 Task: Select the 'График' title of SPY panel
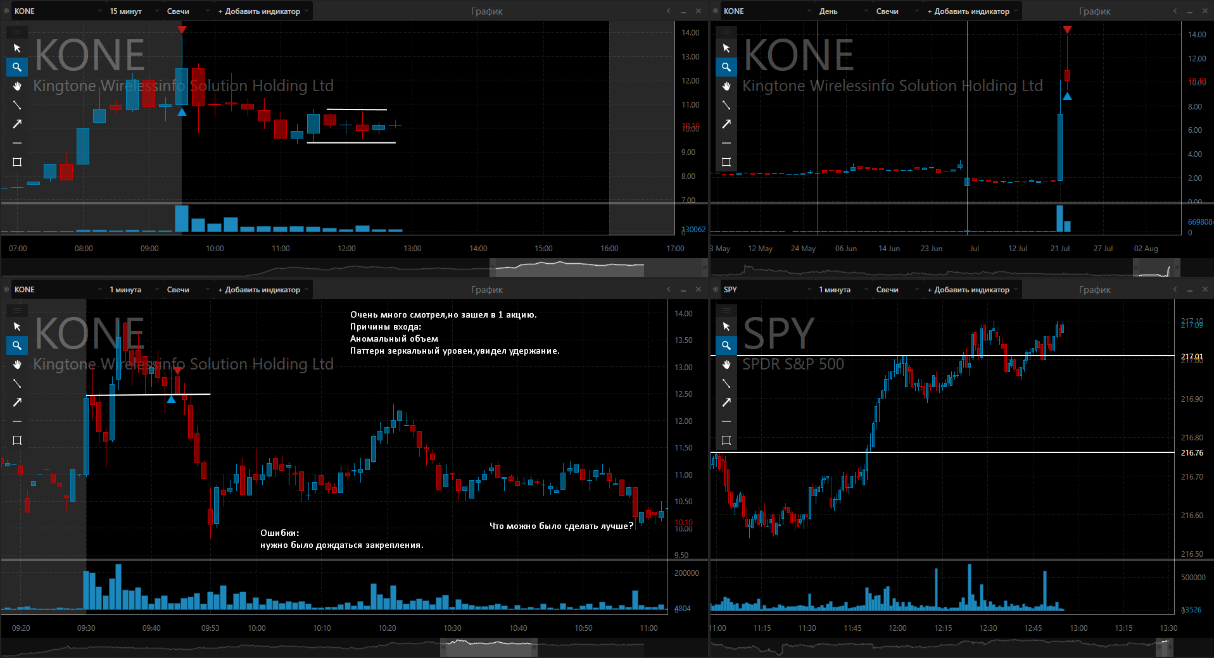1095,290
